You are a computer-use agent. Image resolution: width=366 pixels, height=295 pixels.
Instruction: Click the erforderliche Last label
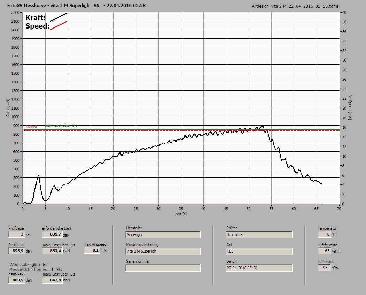point(57,228)
